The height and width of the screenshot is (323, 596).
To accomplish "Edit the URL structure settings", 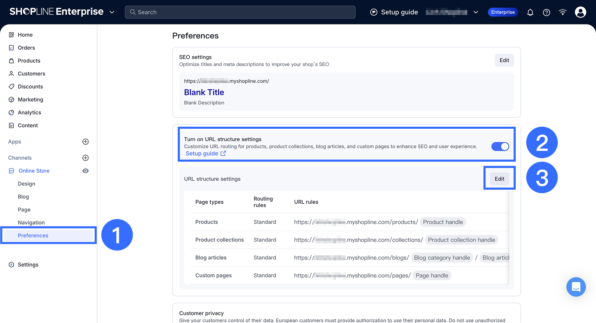I will point(499,179).
